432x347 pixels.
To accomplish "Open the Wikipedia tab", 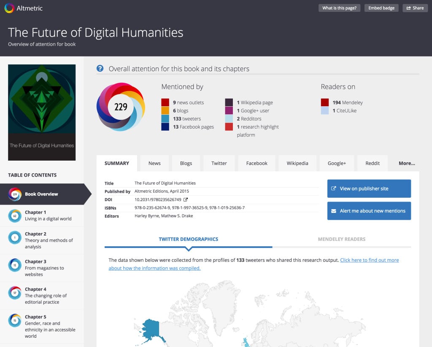I will 297,163.
